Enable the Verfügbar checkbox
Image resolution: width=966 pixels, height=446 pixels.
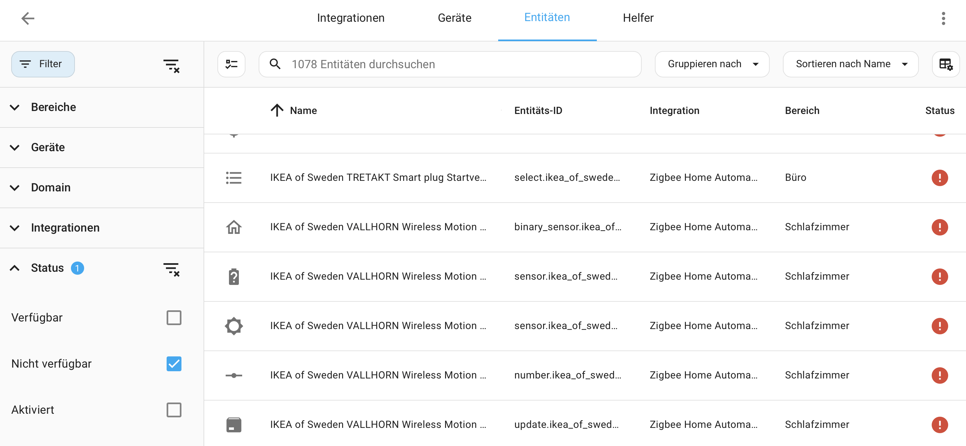[174, 318]
